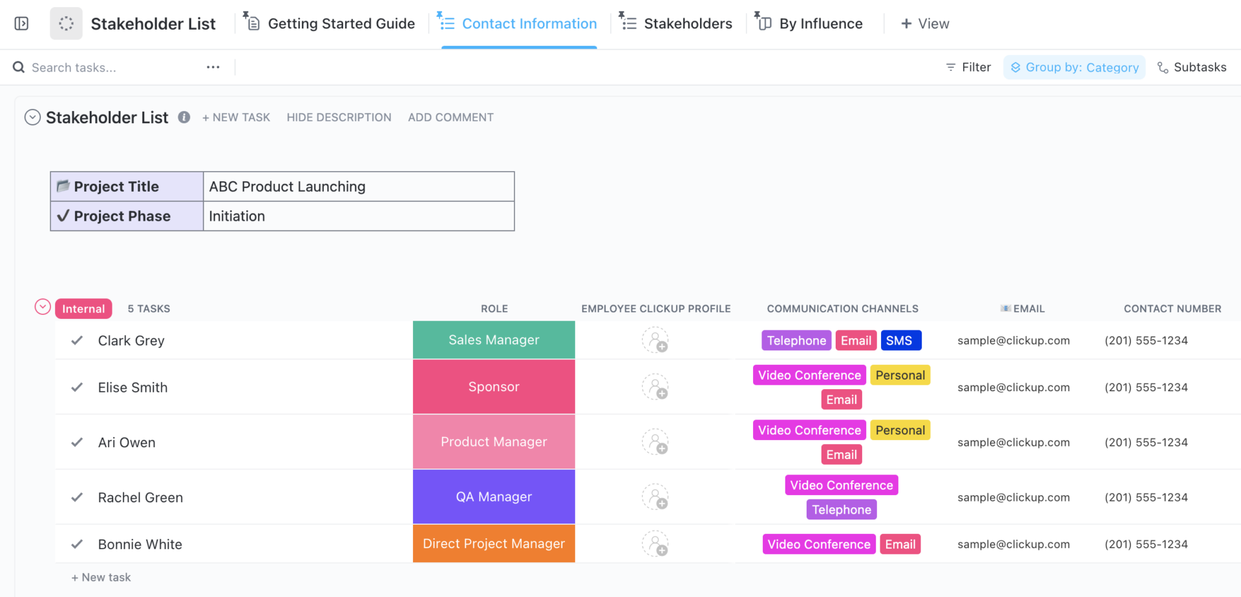Click the info icon beside Stakeholder List
This screenshot has height=597, width=1241.
[184, 117]
